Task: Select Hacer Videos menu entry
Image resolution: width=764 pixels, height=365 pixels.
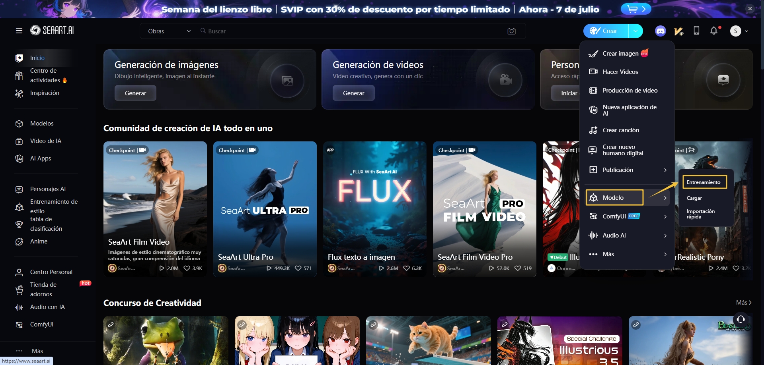Action: [x=620, y=72]
